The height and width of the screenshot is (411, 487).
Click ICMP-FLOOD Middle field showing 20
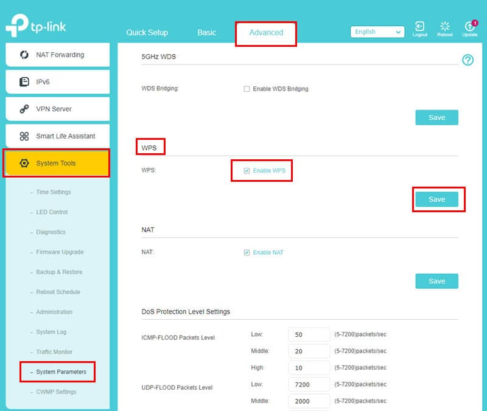tap(309, 351)
